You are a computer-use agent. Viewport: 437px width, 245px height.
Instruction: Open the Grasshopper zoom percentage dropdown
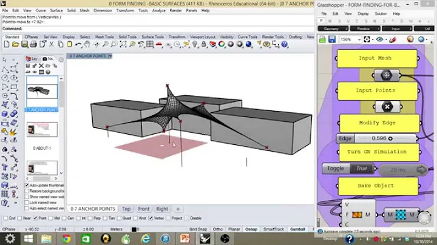[359, 39]
